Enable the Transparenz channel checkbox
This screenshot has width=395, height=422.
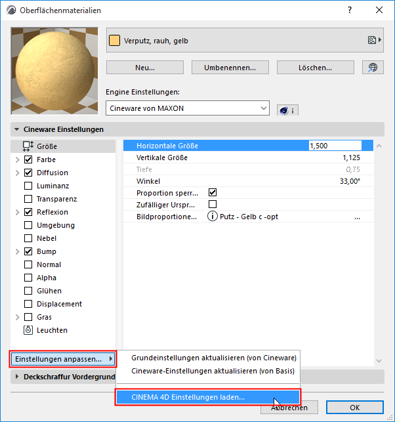[x=28, y=199]
